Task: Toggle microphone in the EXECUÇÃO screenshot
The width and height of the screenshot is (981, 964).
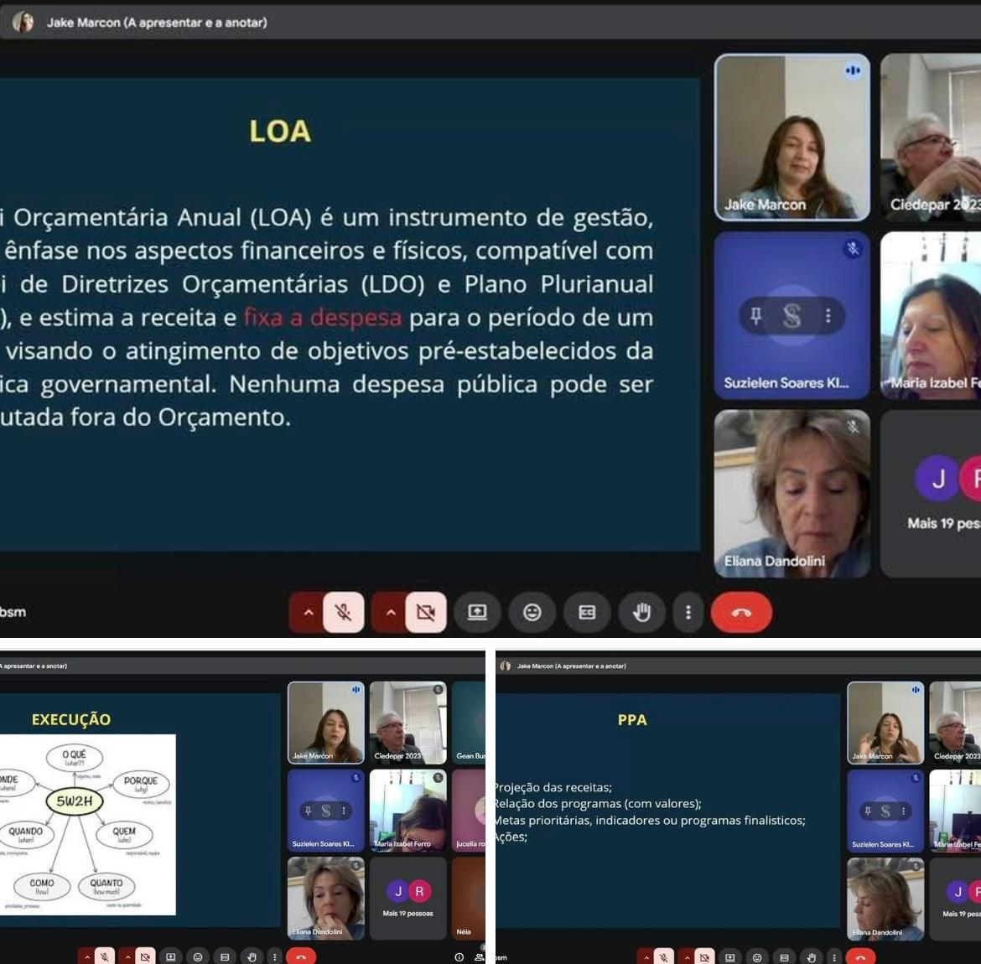Action: click(105, 956)
